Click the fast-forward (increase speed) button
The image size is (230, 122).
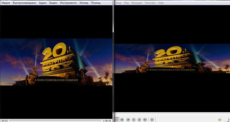coord(139,119)
